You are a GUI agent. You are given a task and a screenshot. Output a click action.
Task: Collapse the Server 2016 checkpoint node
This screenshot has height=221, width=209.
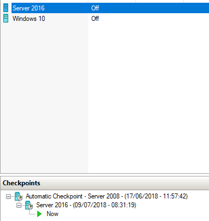[19, 206]
